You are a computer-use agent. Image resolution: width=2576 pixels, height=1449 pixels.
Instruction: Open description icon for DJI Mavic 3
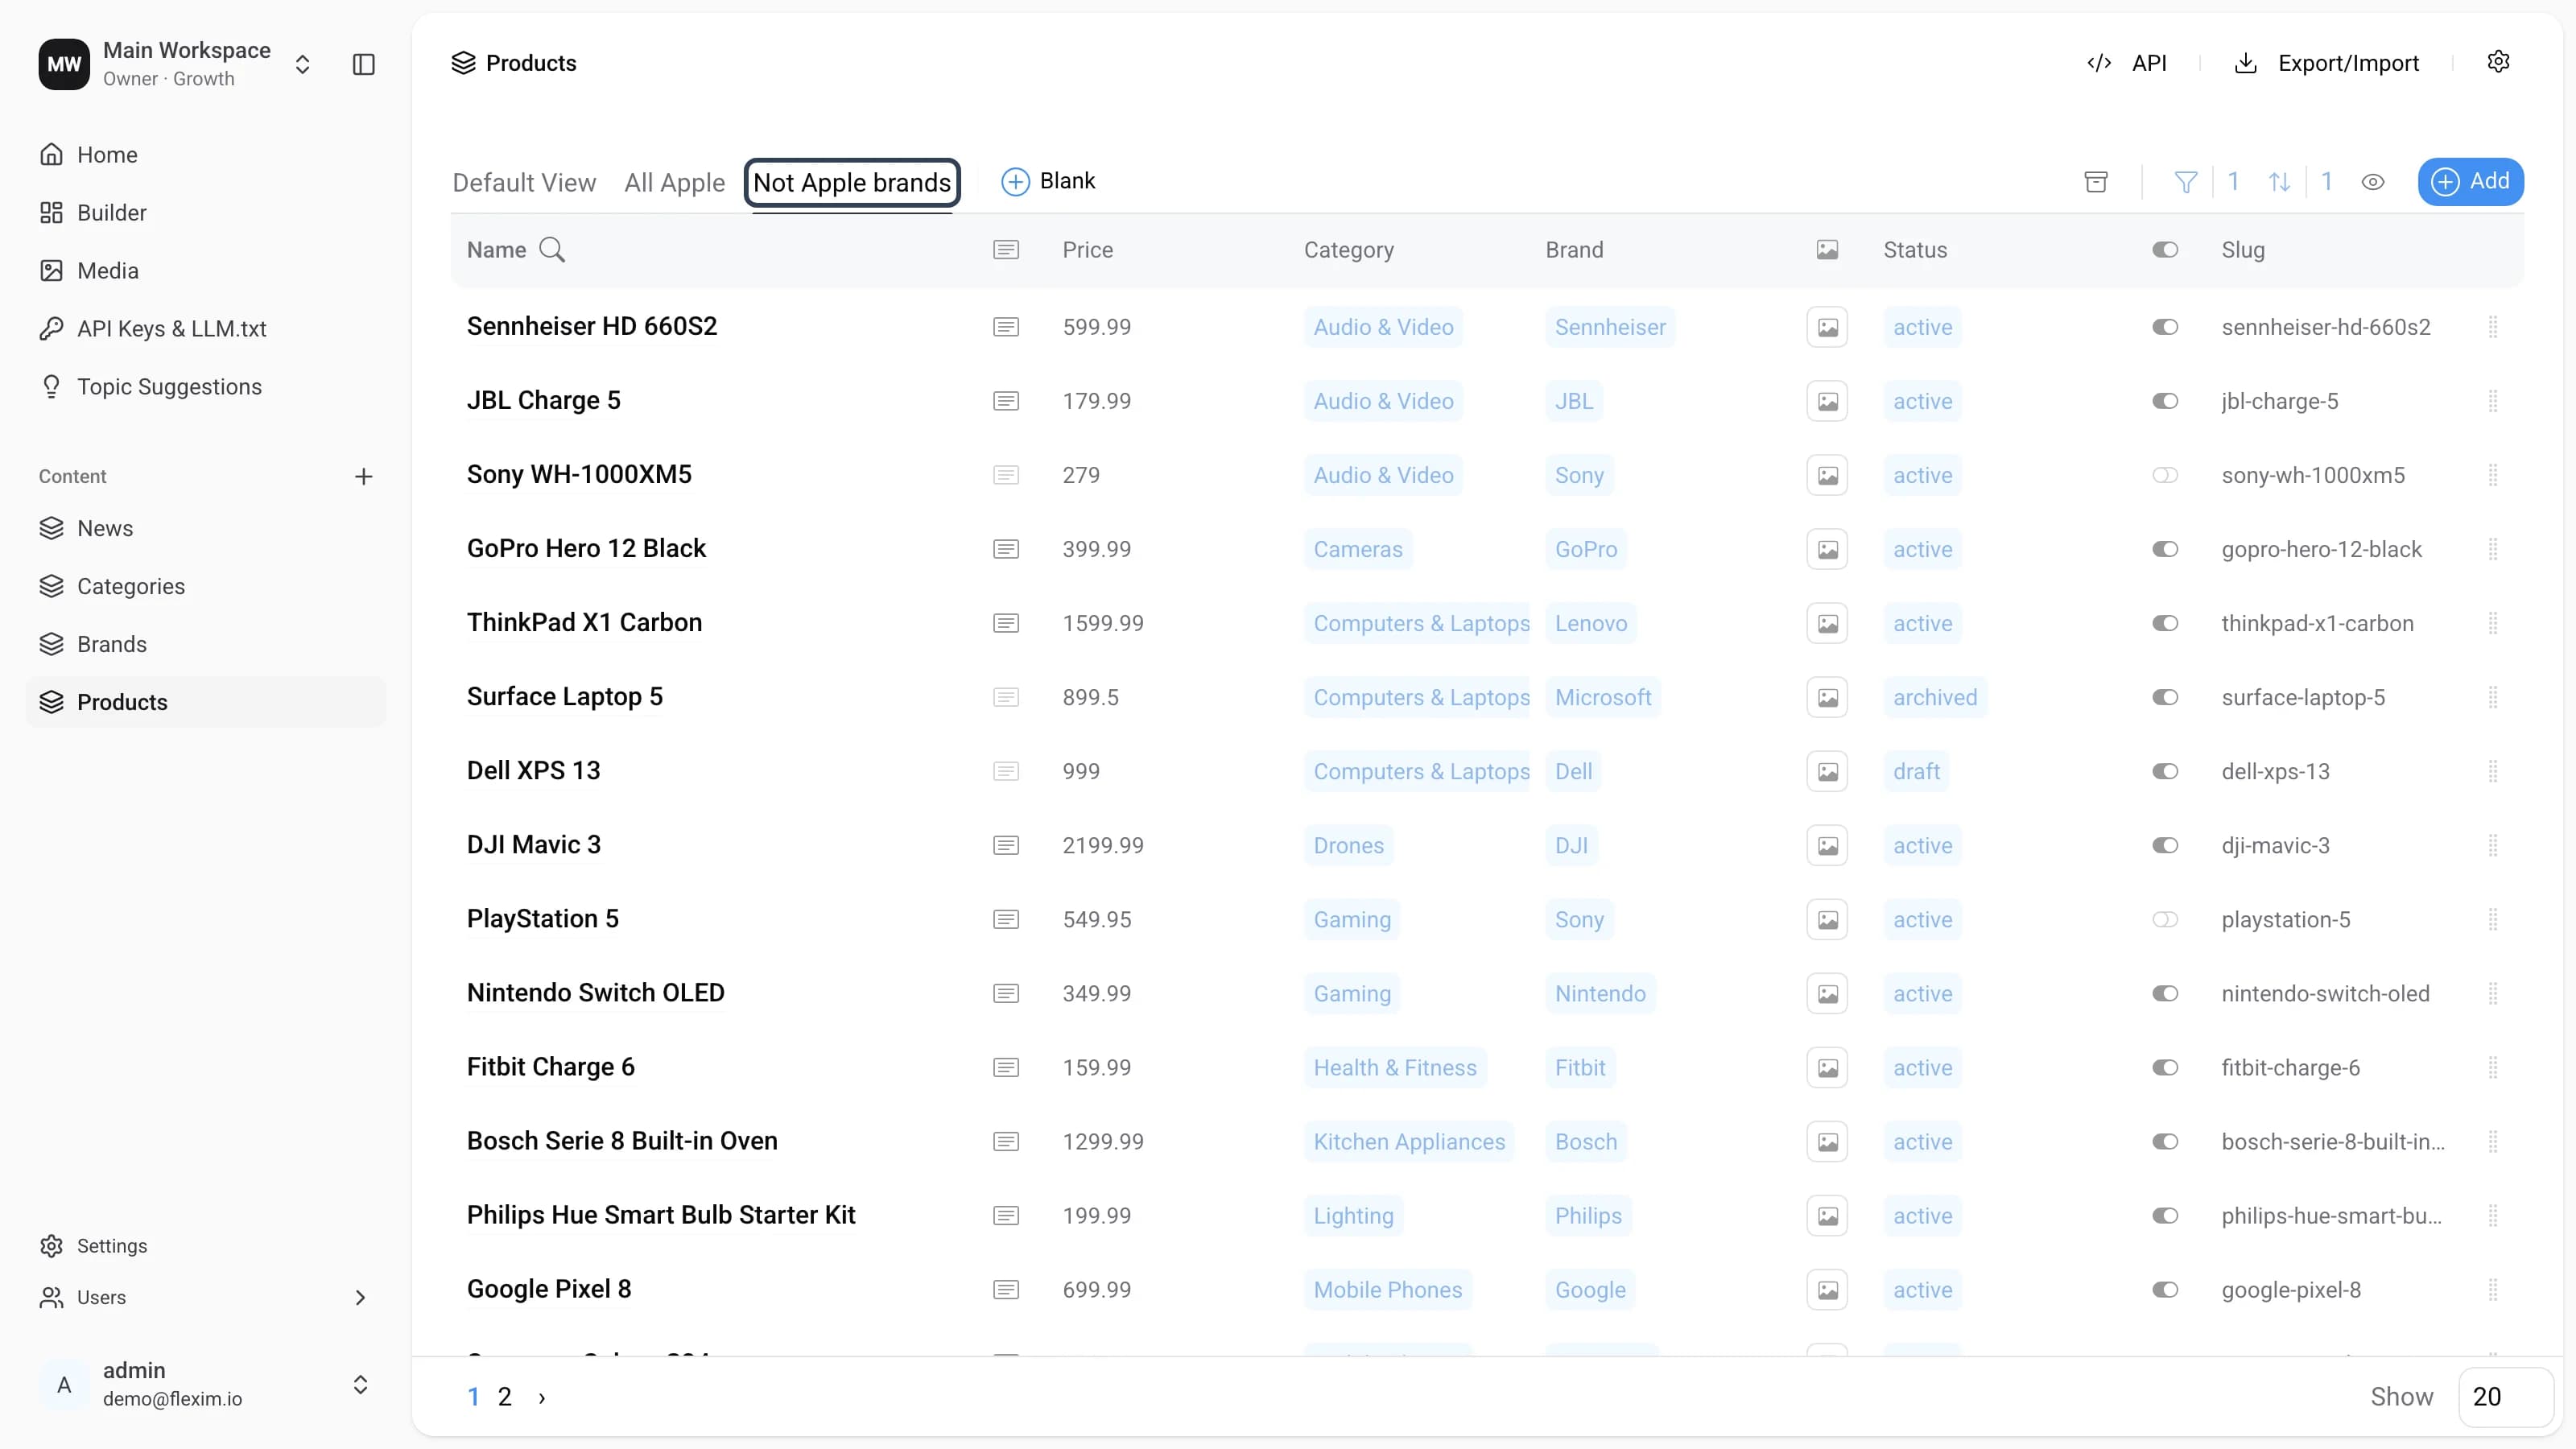pos(1006,845)
